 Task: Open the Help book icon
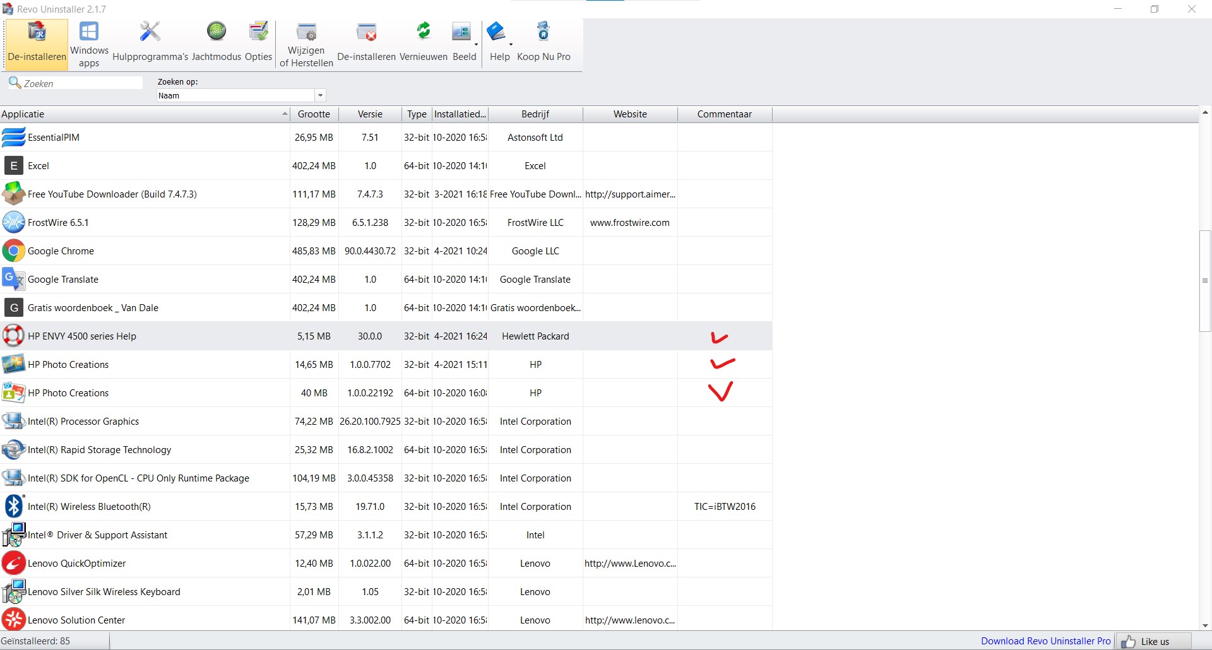pos(497,32)
